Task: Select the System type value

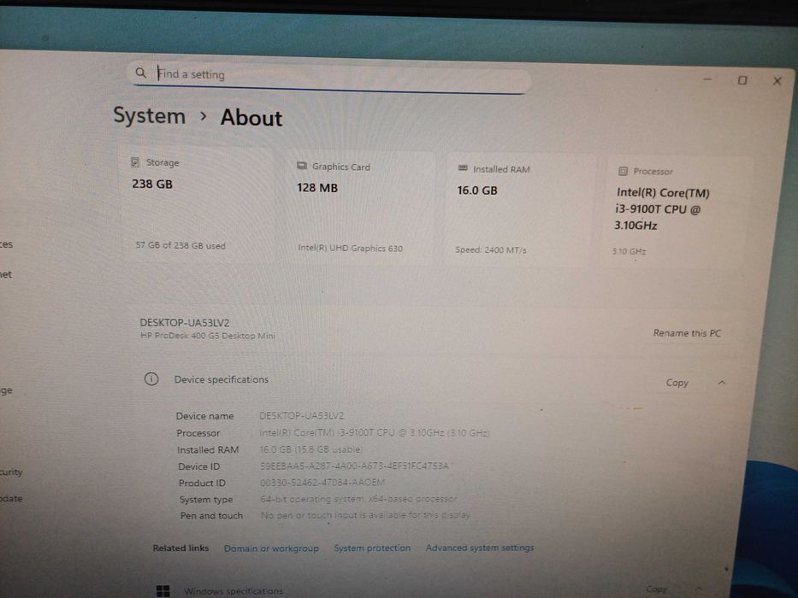Action: click(358, 499)
